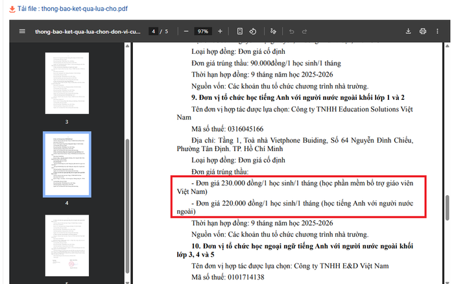Select the highlighted page 4 thumbnail

tap(67, 163)
